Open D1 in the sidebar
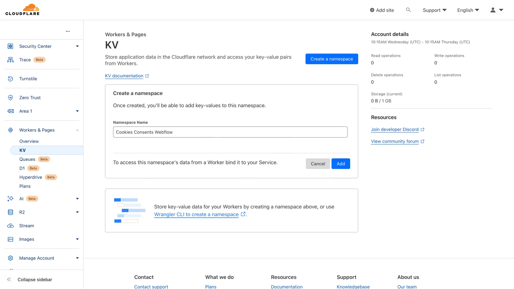Screen dimensions: 514x289 click(x=22, y=168)
